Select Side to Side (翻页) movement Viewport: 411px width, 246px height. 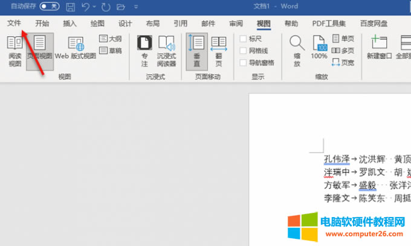[219, 50]
